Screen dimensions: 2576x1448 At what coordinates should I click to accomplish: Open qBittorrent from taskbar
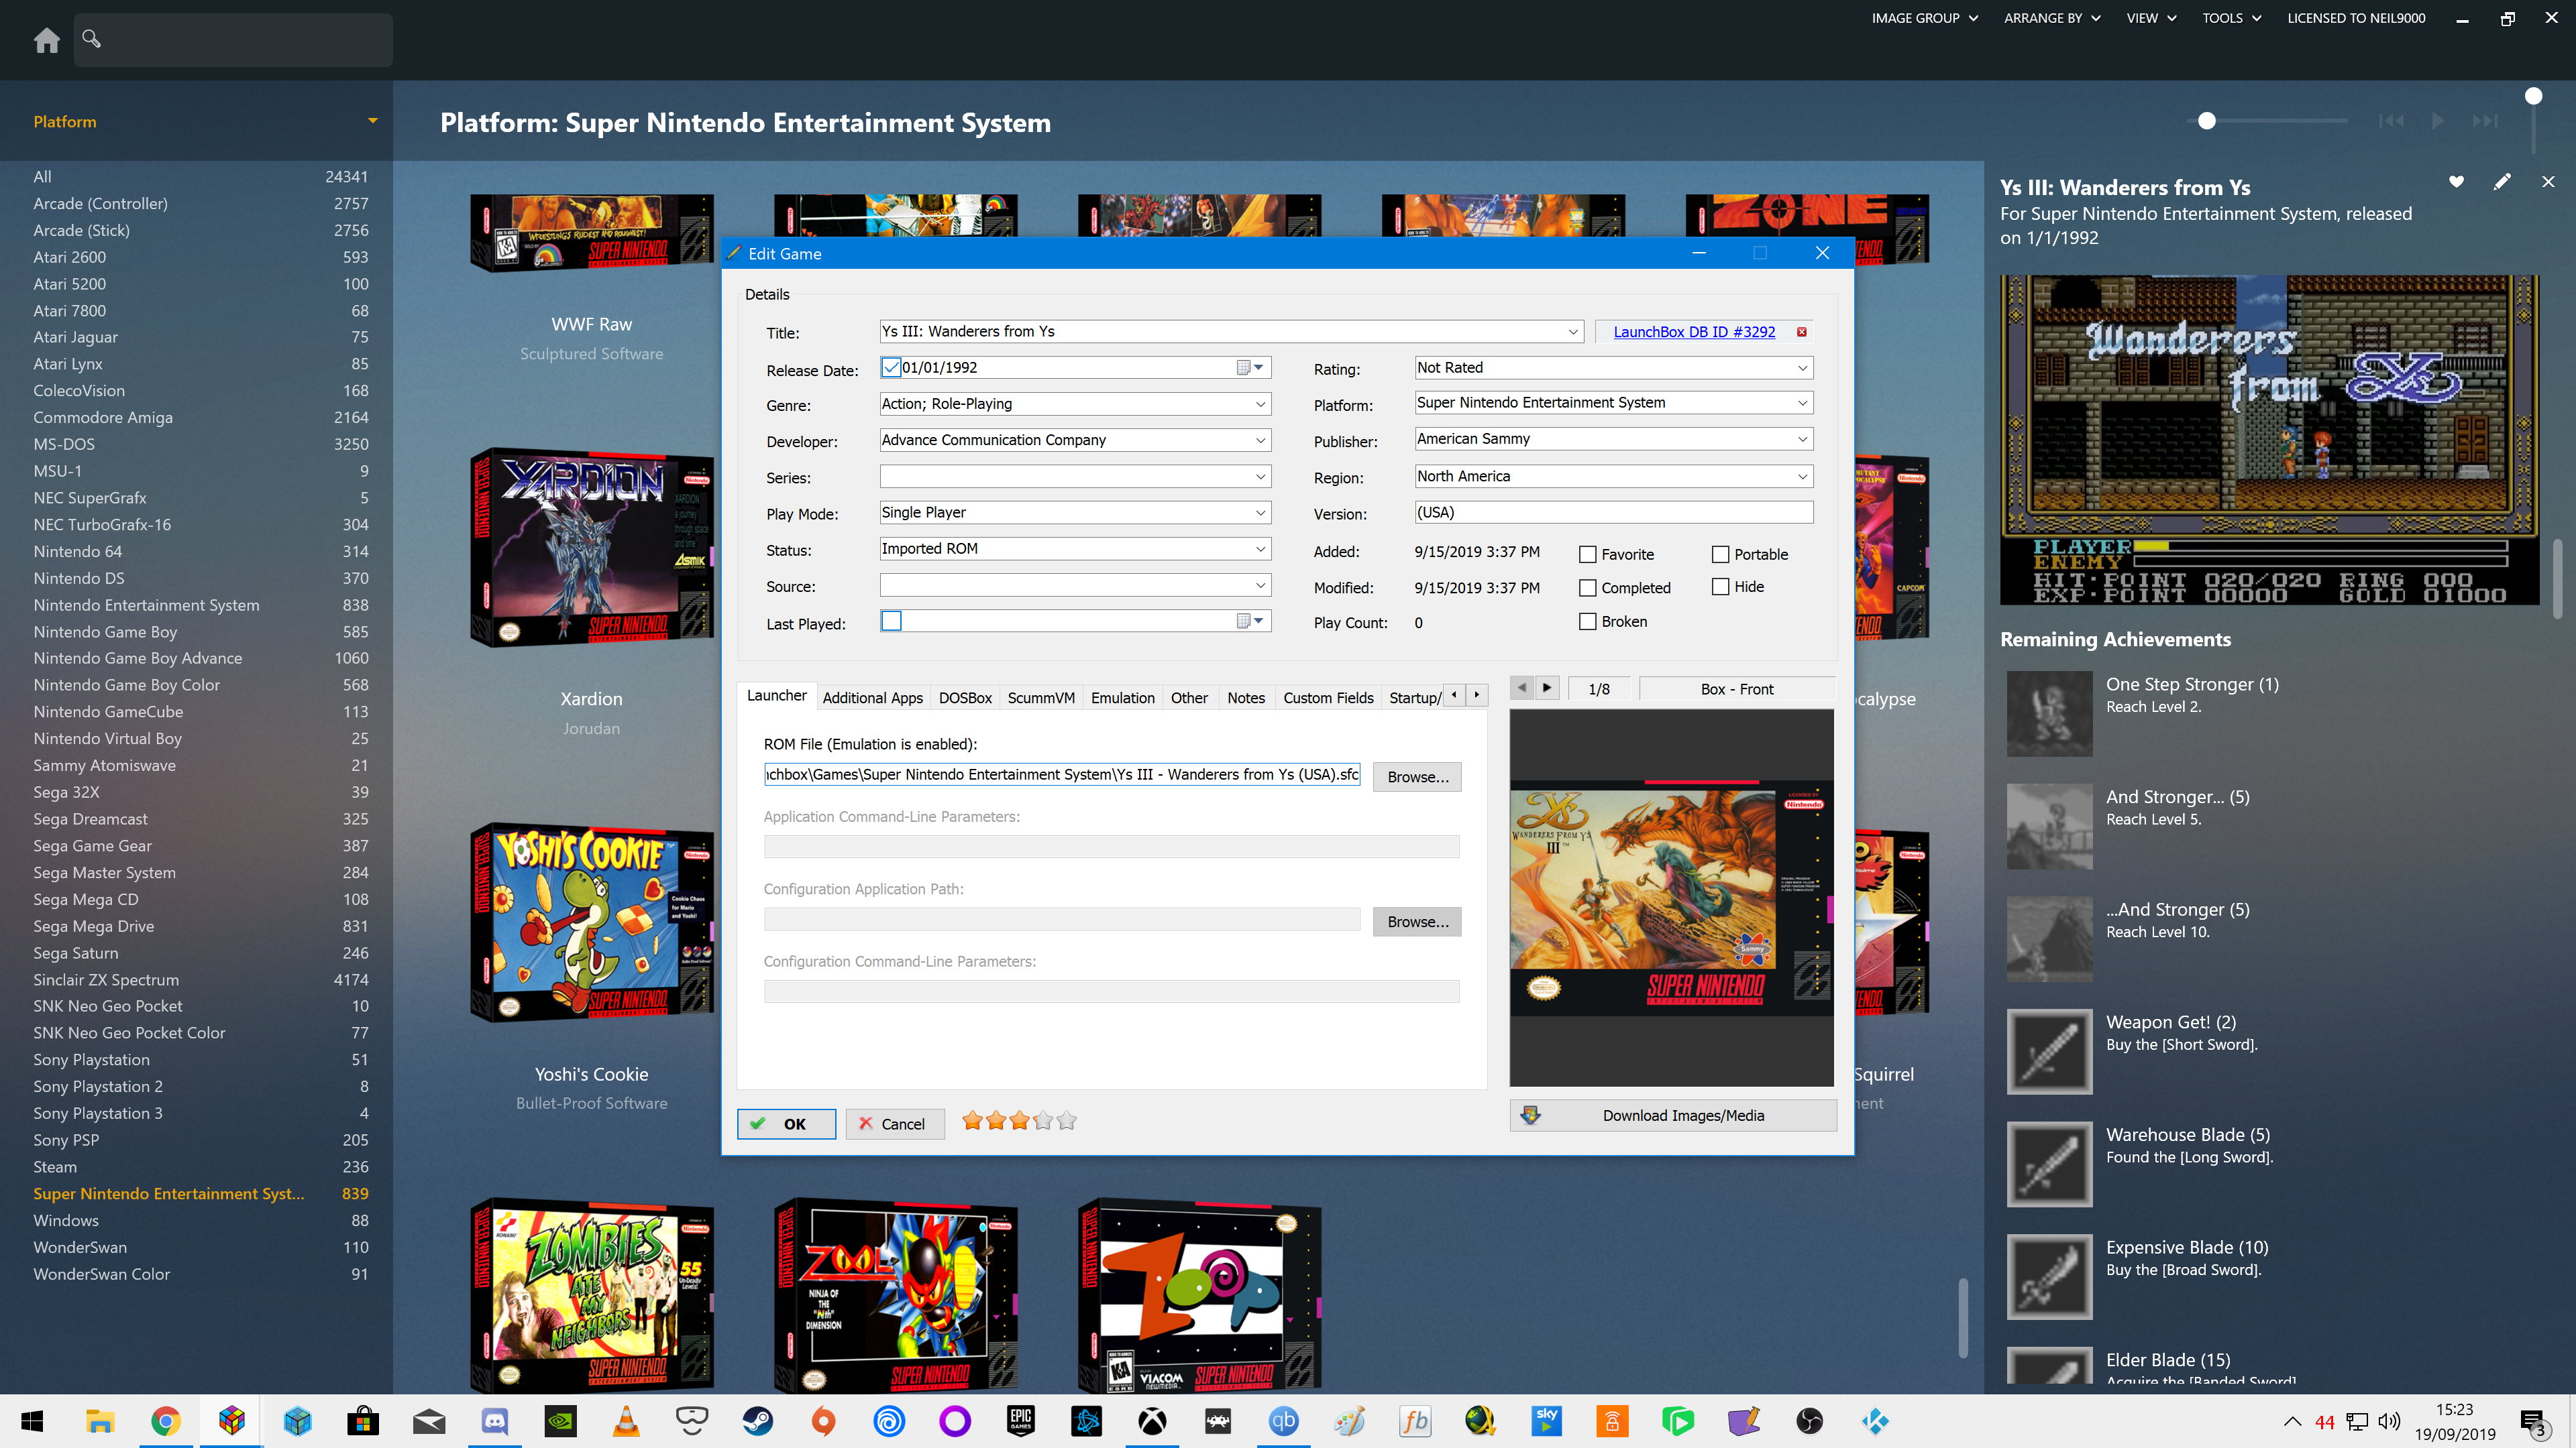(1283, 1421)
